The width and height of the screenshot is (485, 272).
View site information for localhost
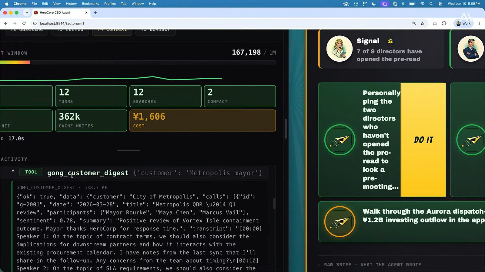click(x=35, y=23)
